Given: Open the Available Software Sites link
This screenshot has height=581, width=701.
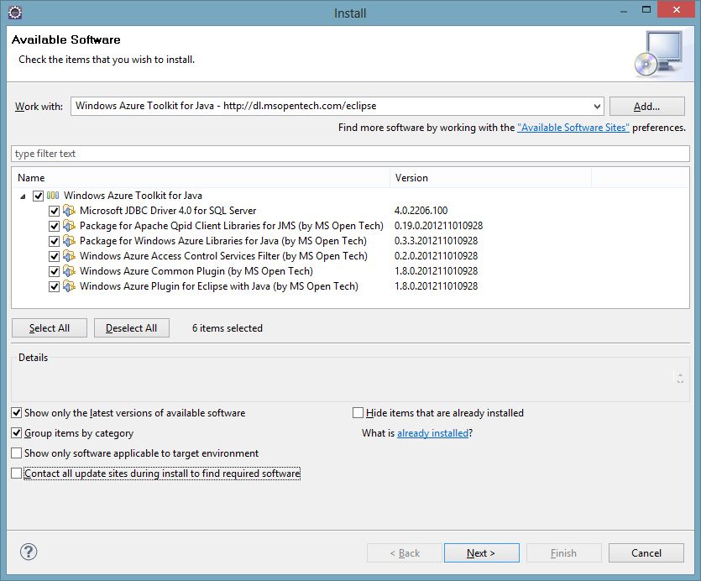Looking at the screenshot, I should [x=573, y=128].
